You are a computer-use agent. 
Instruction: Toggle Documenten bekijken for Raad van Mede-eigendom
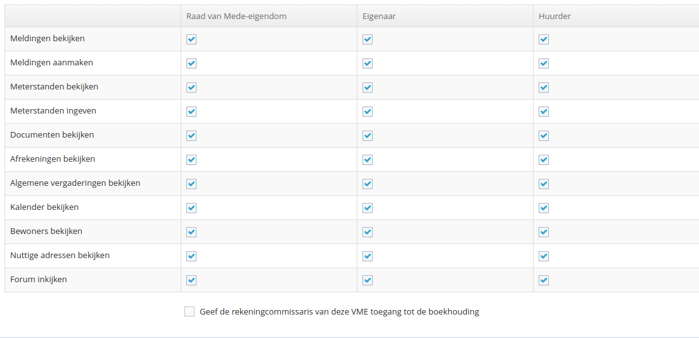point(191,136)
